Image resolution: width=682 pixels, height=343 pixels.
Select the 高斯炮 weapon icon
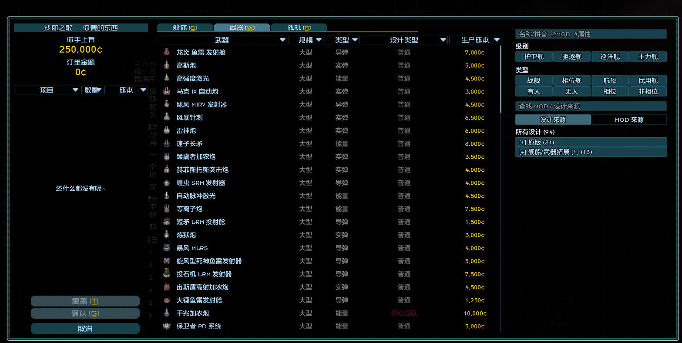167,65
